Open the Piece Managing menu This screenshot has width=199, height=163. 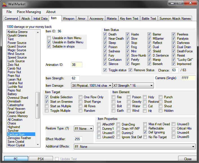tap(29, 12)
